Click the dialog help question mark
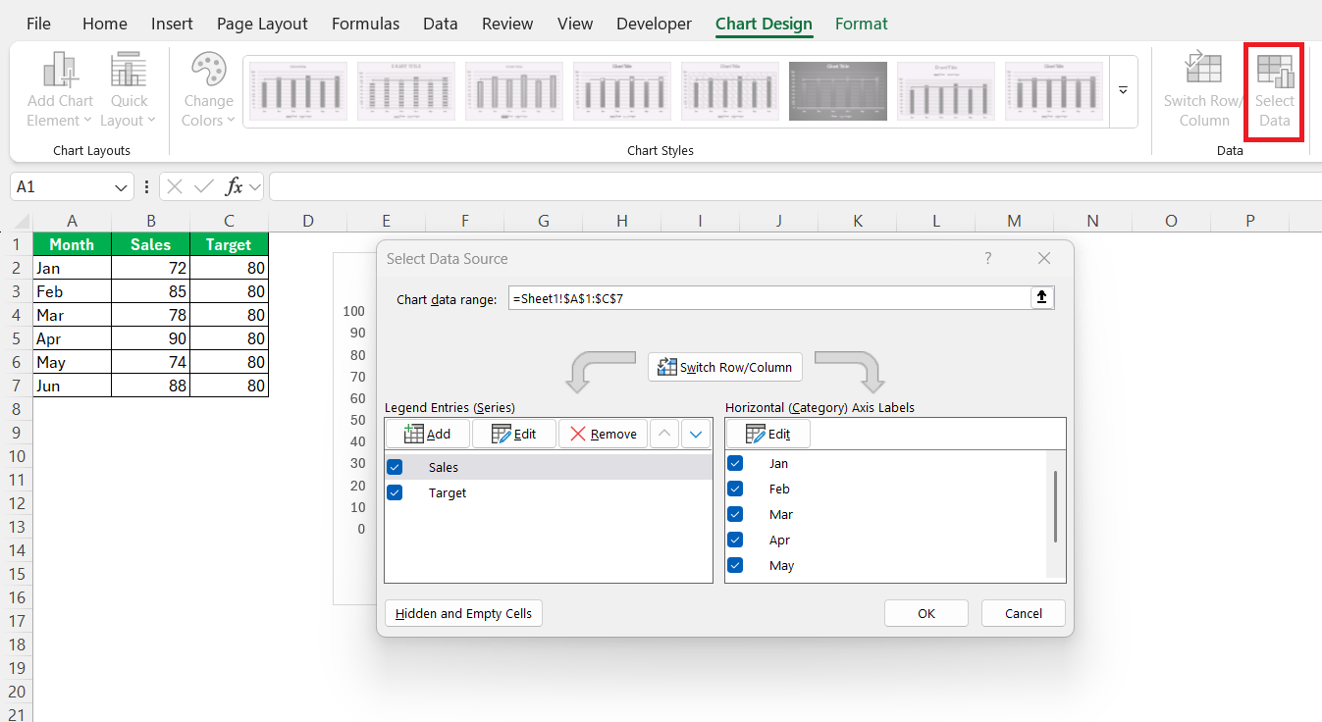Viewport: 1322px width, 722px height. point(988,258)
